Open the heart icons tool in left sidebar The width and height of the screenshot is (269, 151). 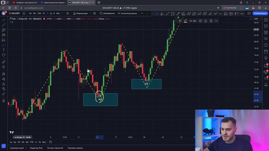tap(4, 55)
